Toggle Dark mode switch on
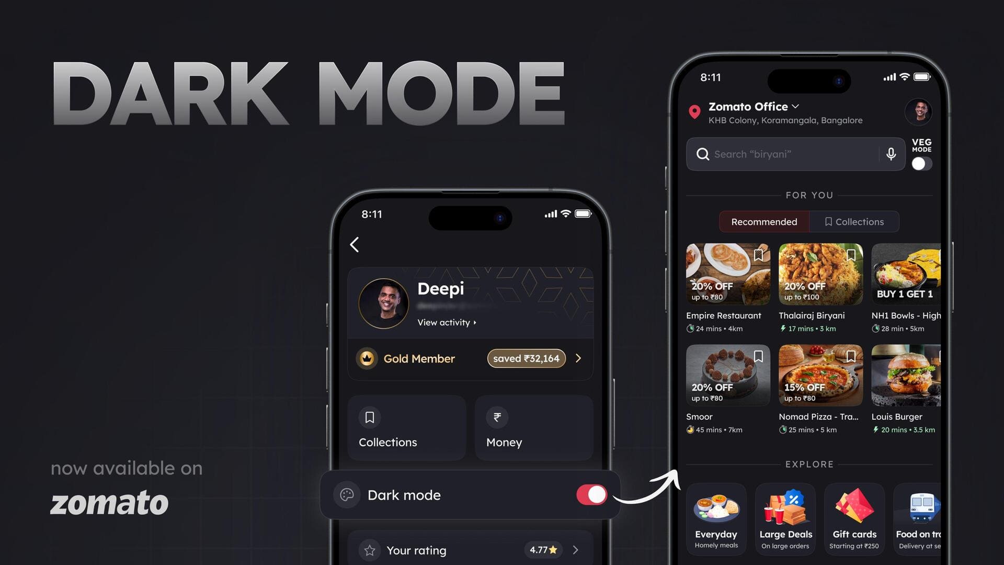 [x=591, y=494]
